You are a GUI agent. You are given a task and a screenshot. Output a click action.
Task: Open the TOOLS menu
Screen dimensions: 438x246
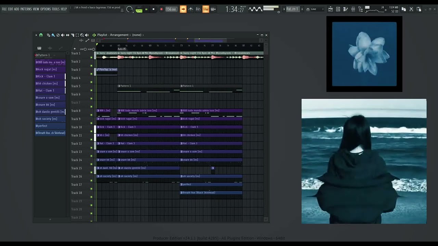(55, 9)
